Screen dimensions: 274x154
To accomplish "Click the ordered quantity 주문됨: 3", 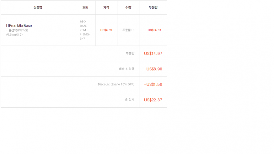I will coord(128,30).
